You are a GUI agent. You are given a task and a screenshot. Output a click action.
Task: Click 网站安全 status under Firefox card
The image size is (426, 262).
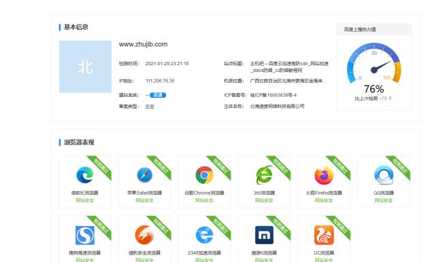(324, 200)
